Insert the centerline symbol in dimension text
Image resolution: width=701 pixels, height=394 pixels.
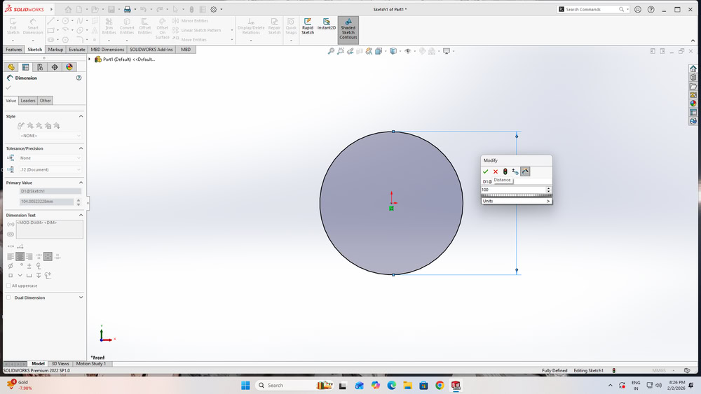(x=39, y=266)
